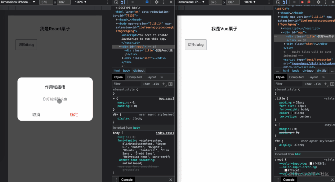Show more panels chevron in right DevTools toolbar
The image size is (335, 182).
point(294,2)
